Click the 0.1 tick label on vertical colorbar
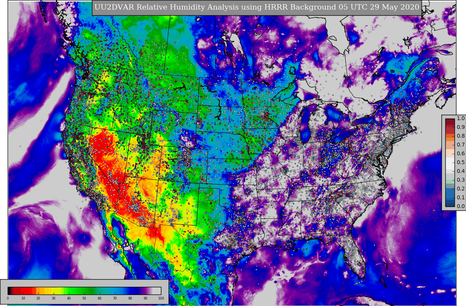Image resolution: width=466 pixels, height=306 pixels. tap(461, 198)
